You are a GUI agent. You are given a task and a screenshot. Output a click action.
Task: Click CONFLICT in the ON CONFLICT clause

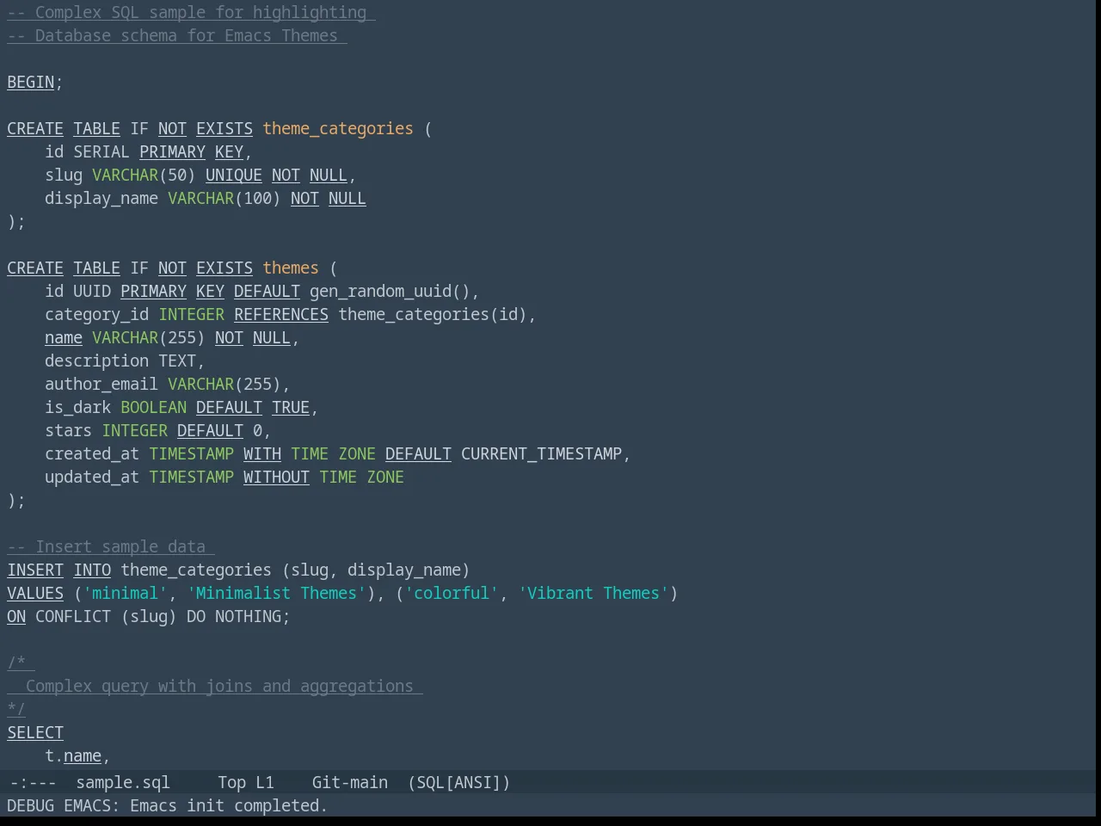coord(73,617)
